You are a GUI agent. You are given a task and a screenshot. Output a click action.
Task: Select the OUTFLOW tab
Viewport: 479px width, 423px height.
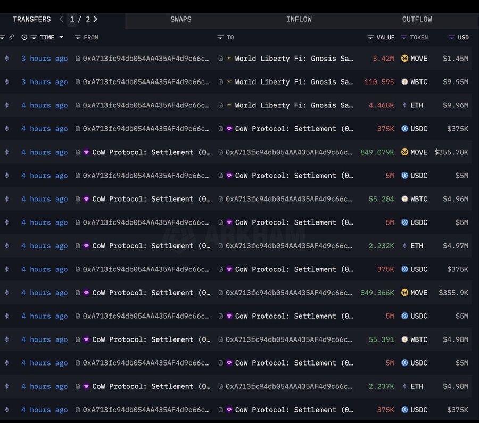(x=417, y=19)
